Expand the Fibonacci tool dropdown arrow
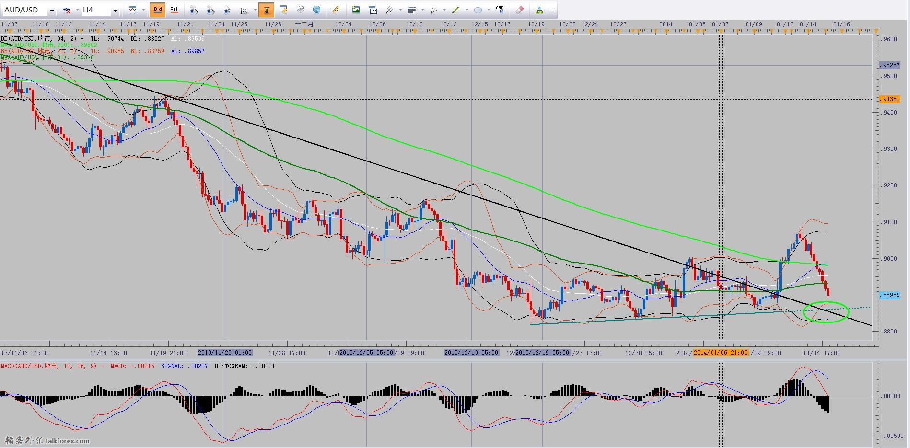Screen dimensions: 910x448 point(422,10)
